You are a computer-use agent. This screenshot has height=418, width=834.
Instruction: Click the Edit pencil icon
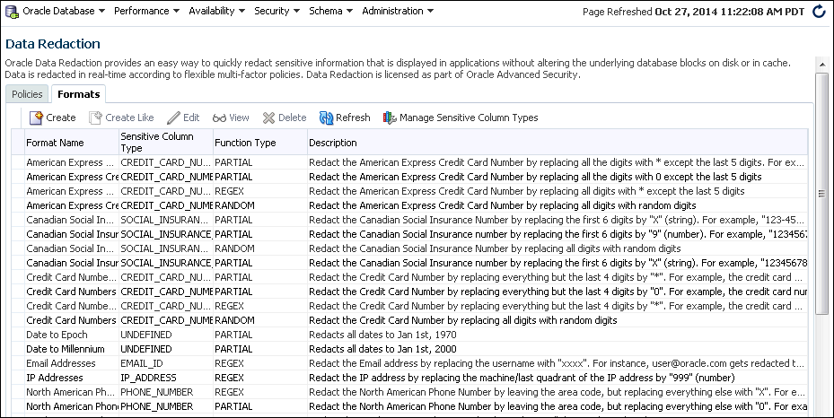click(x=173, y=118)
